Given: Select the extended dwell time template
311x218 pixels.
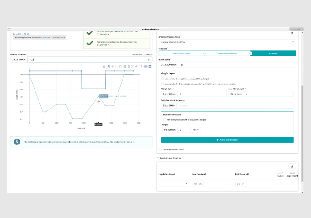Looking at the screenshot, I should coord(227,53).
